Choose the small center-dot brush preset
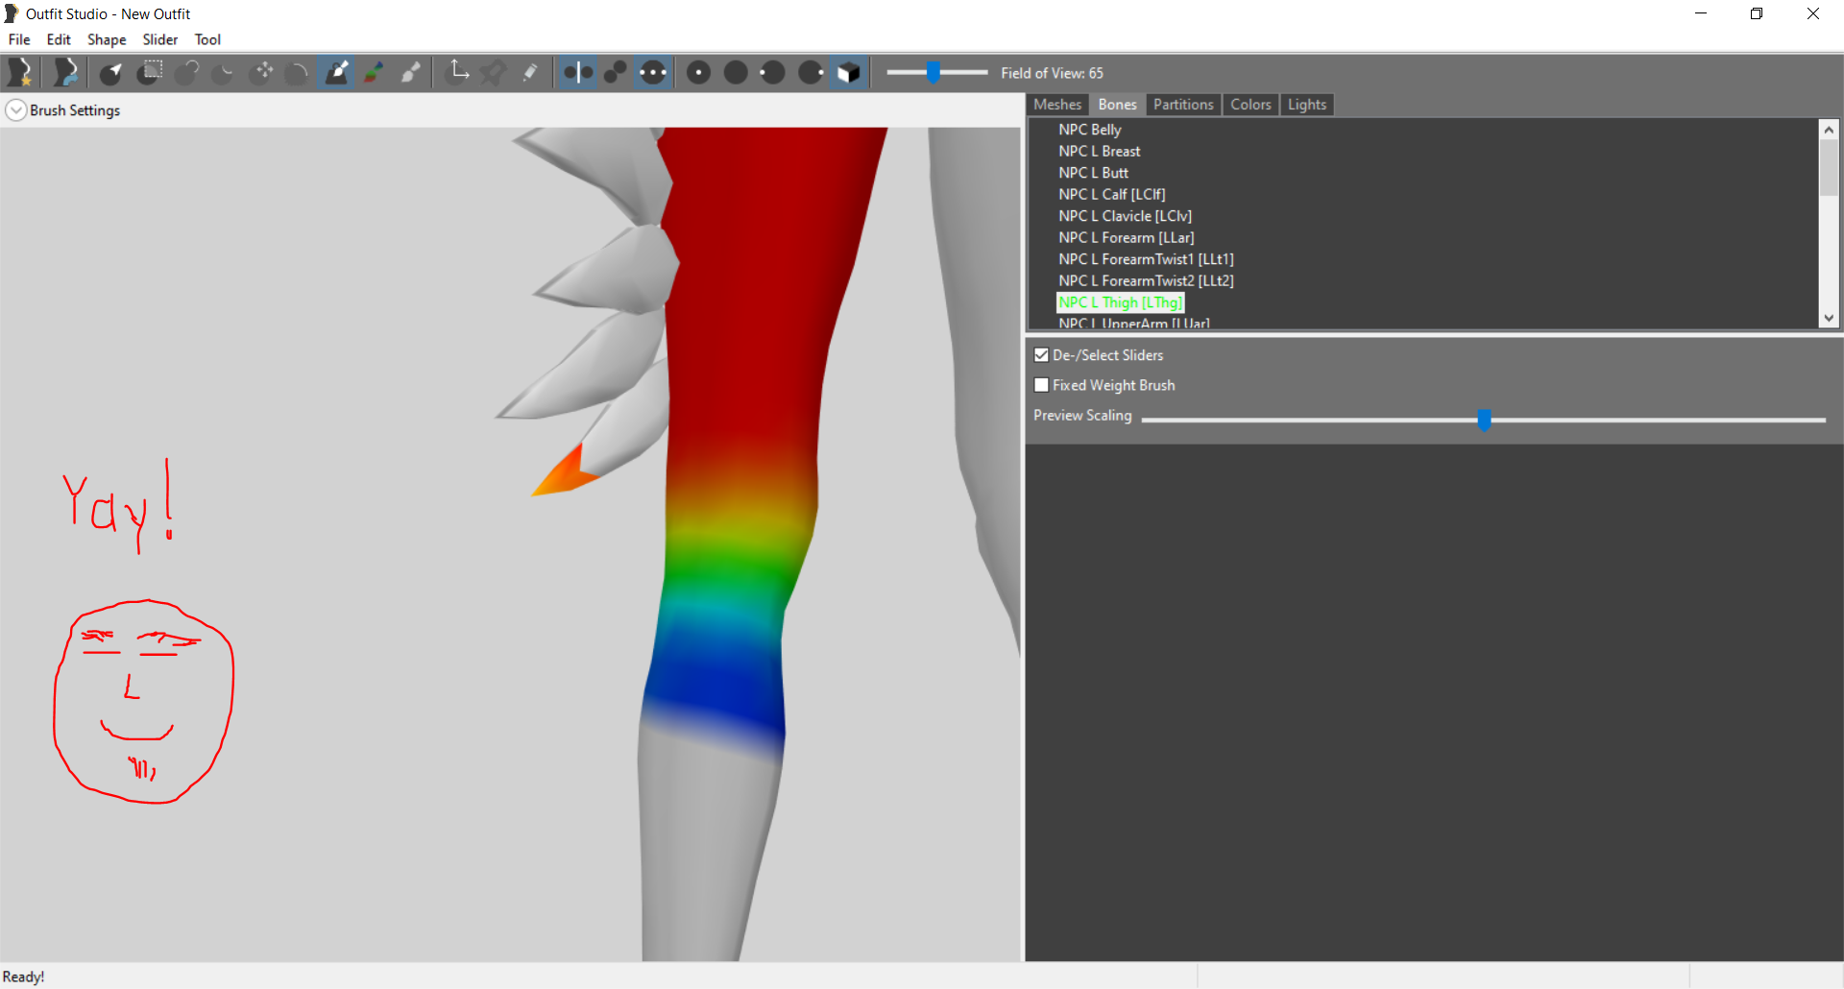The image size is (1844, 989). 699,72
